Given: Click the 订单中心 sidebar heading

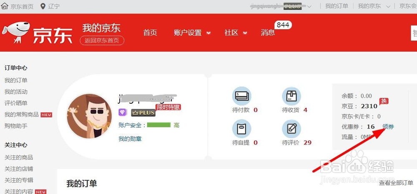Looking at the screenshot, I should click(x=16, y=68).
